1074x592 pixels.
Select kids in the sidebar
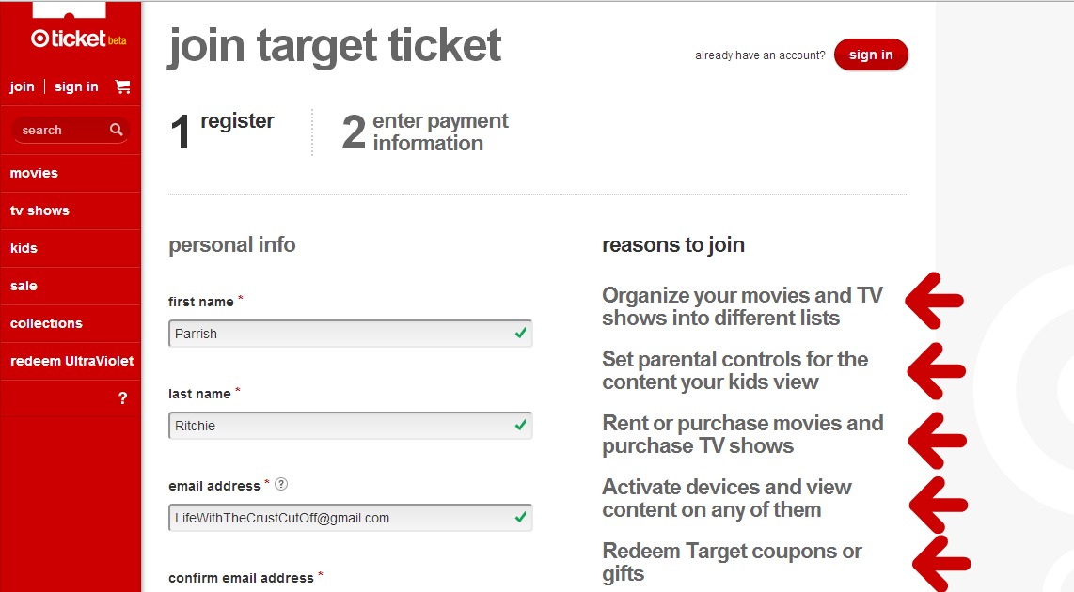(x=24, y=248)
